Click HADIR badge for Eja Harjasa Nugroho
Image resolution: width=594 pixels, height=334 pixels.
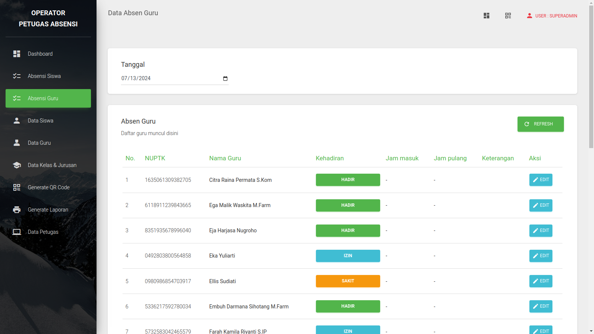[x=347, y=230]
